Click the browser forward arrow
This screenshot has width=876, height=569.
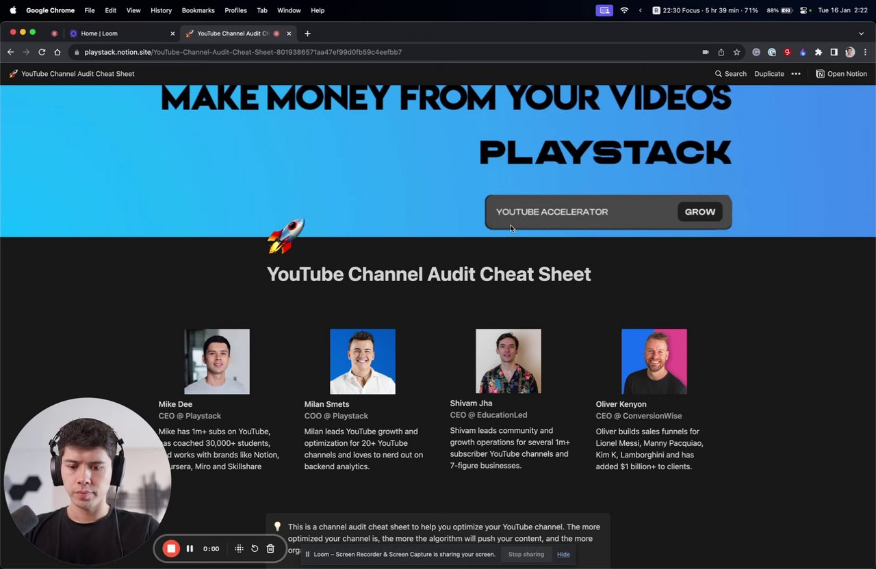coord(26,52)
